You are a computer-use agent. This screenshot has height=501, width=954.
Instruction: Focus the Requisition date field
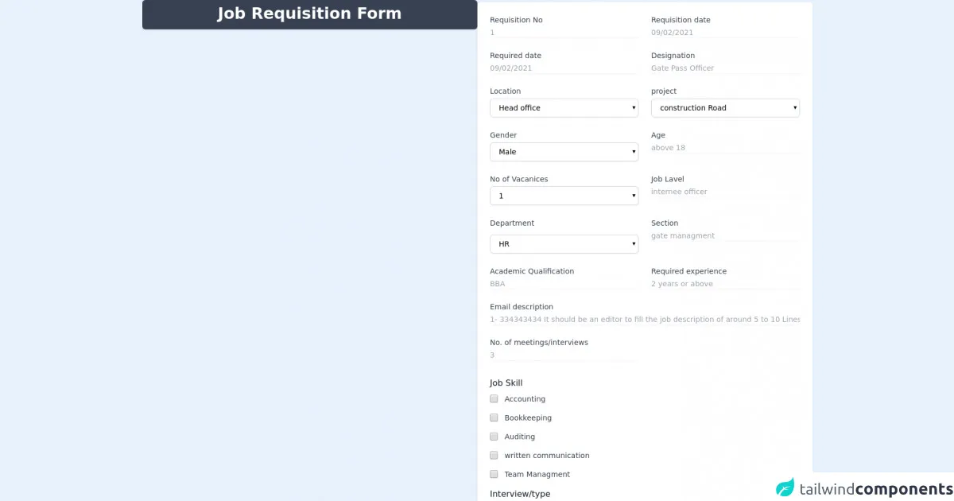(725, 33)
